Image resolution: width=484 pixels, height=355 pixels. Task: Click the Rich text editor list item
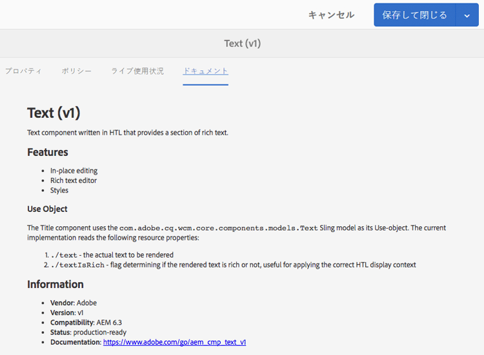click(x=74, y=180)
